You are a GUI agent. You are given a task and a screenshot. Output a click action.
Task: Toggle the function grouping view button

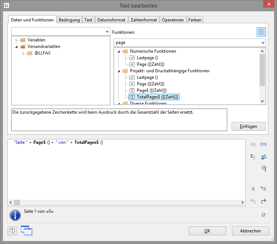[x=261, y=32]
